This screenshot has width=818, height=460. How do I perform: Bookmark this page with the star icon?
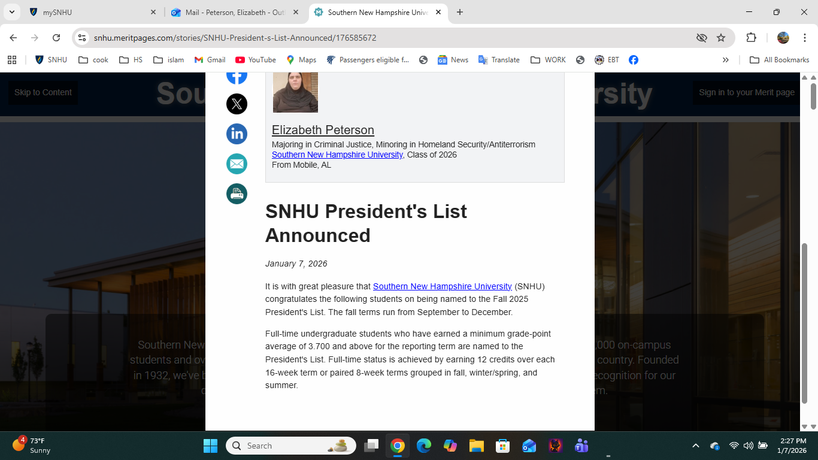coord(721,38)
